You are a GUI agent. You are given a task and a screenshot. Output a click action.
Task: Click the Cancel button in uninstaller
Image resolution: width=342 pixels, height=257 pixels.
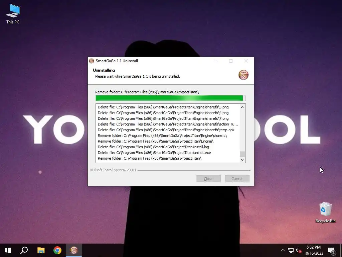pos(237,179)
